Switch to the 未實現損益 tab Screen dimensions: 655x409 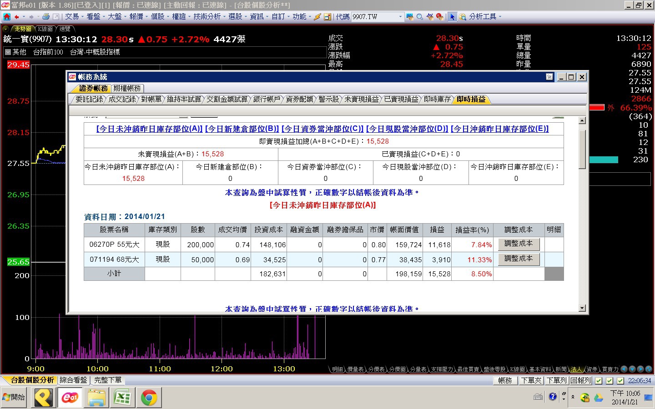(x=361, y=99)
